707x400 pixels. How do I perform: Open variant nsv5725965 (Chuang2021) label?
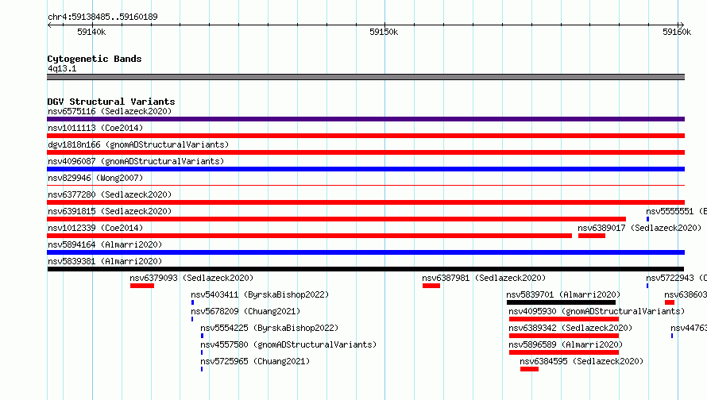coord(255,361)
